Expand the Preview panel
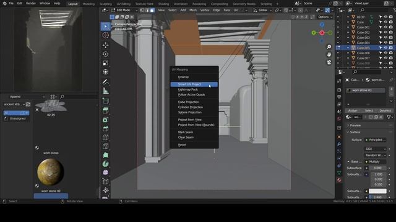 pos(355,125)
